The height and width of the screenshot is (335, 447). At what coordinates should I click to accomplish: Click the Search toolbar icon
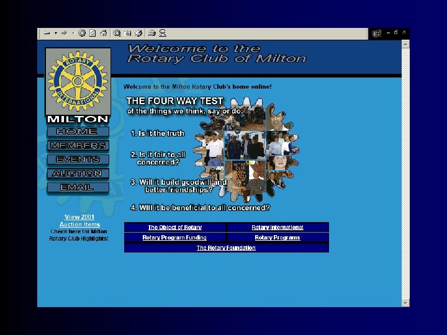(x=117, y=33)
